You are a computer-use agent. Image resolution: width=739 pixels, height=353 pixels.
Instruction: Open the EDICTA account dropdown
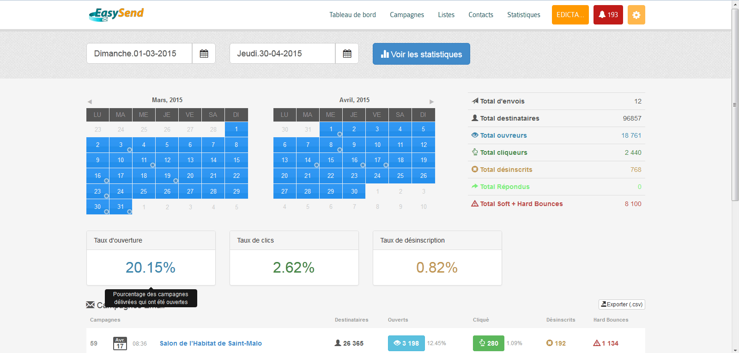570,15
